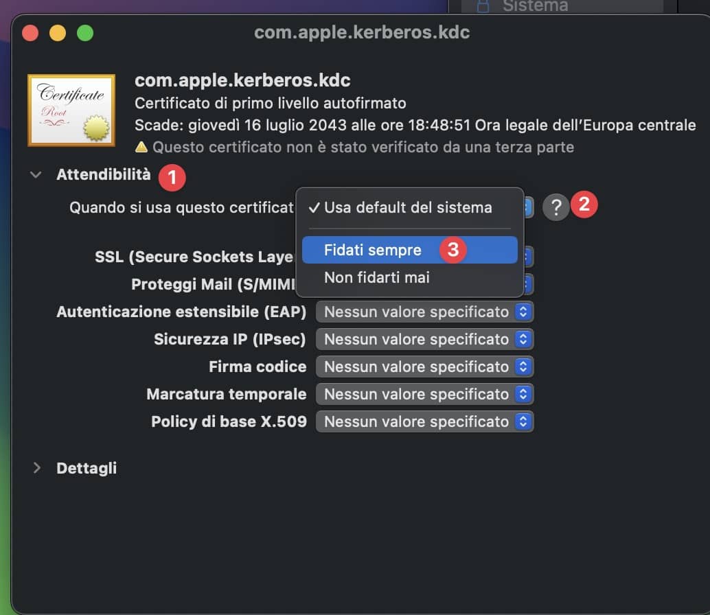
Task: Open the Policy di base X.509 dropdown
Action: click(x=425, y=421)
